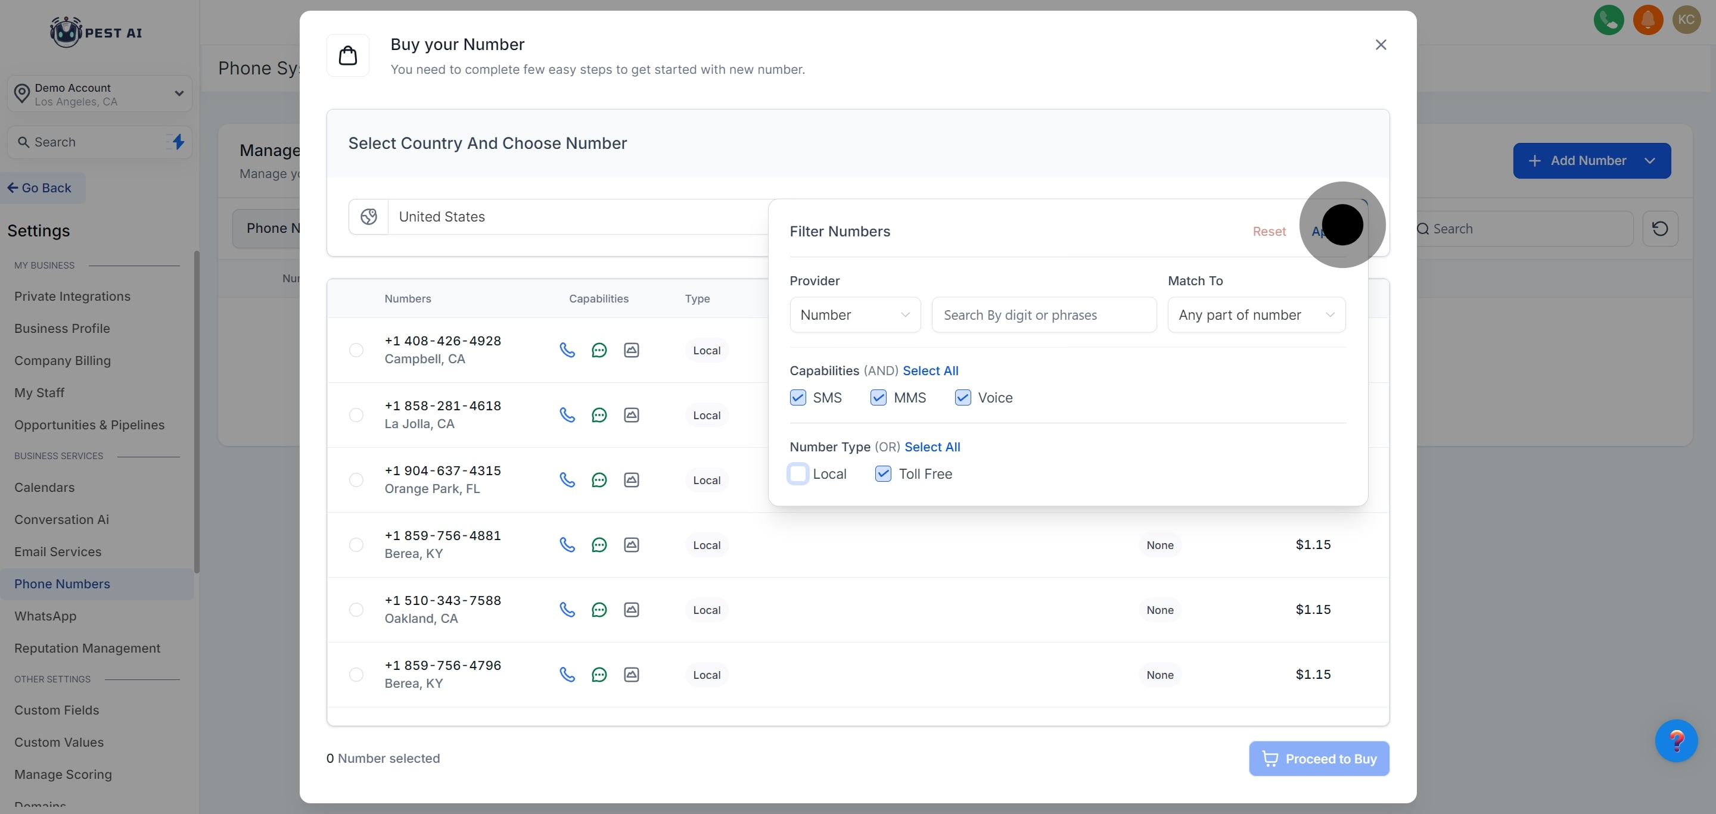Viewport: 1716px width, 814px height.
Task: Open the orange notifications bell
Action: 1647,20
